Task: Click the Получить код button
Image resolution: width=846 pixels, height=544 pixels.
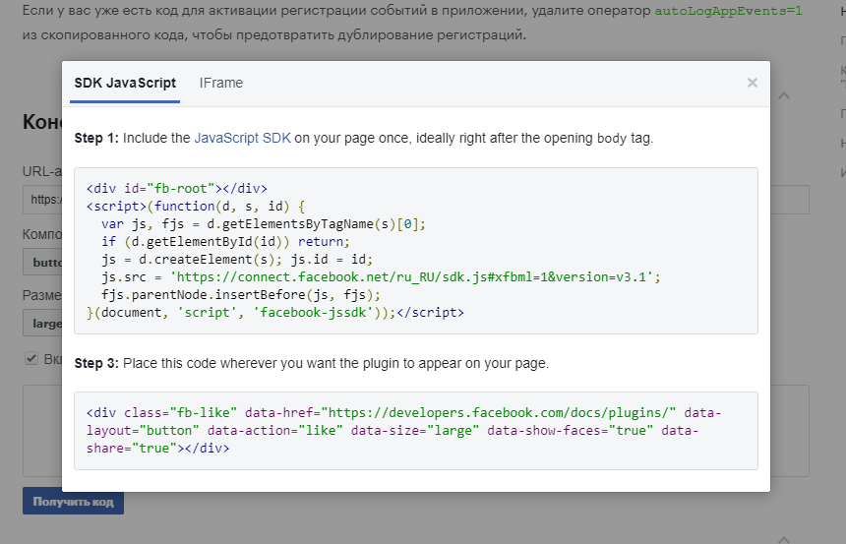Action: click(74, 502)
